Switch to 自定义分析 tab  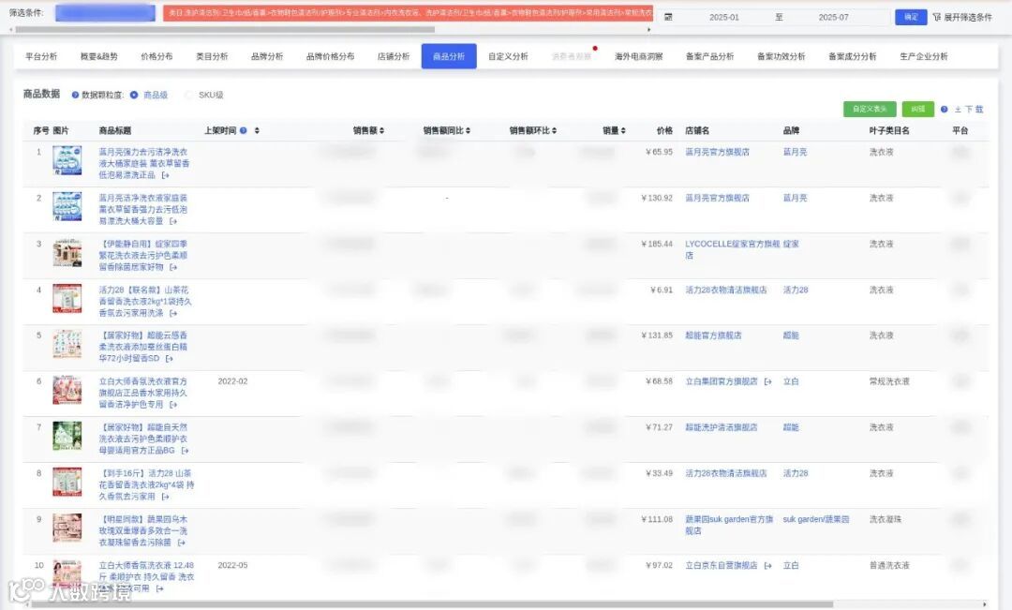point(508,57)
